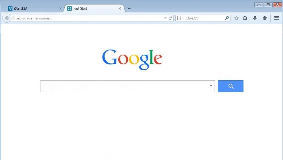Focus the Search or enter address field

[88, 18]
